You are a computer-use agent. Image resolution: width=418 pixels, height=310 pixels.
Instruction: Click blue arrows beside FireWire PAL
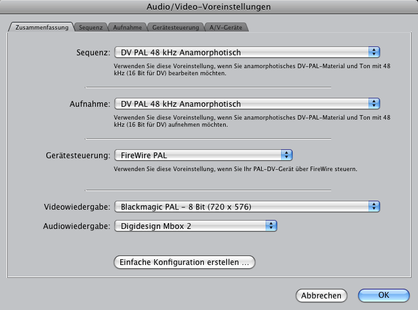[x=287, y=155]
